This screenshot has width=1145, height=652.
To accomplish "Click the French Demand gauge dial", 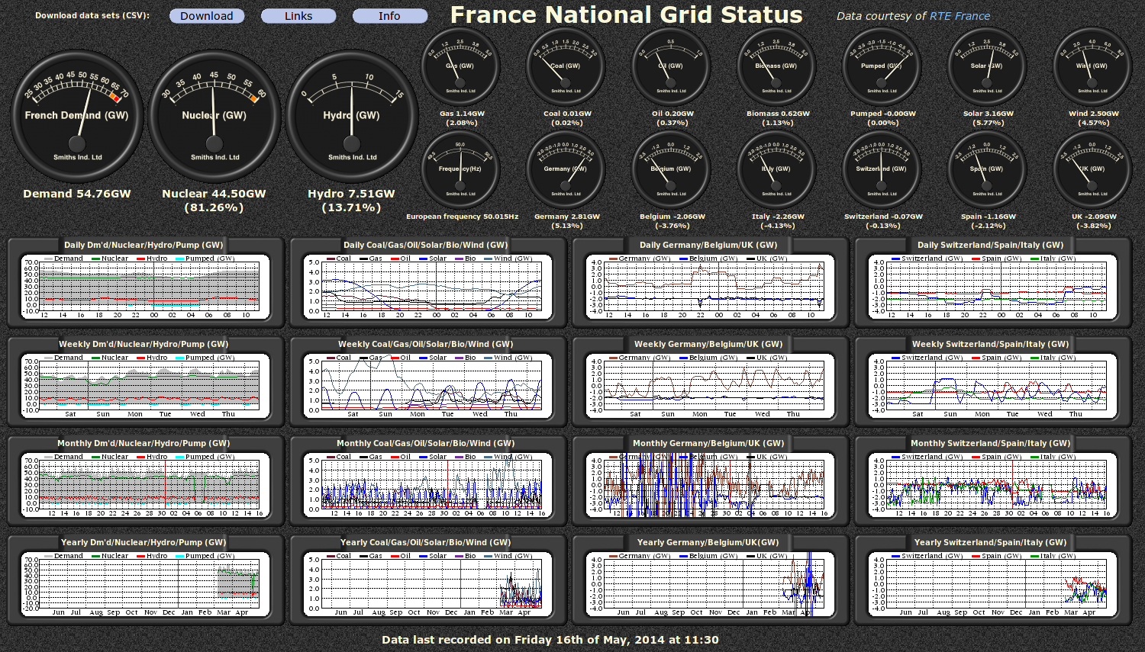I will click(77, 116).
